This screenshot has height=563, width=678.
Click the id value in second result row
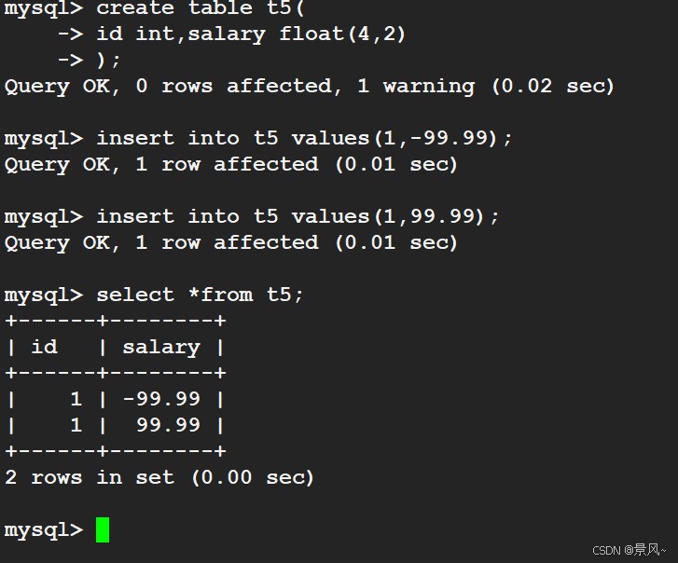[76, 425]
